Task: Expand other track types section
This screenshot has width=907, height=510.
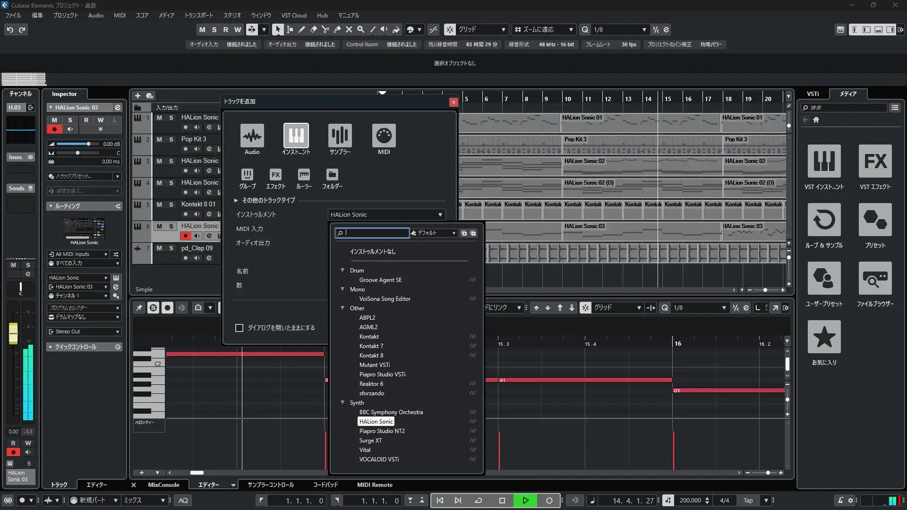Action: [x=236, y=200]
